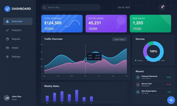Click the red X icon beside Server Cost
Viewport: 177px width, 106px height.
(x=138, y=85)
